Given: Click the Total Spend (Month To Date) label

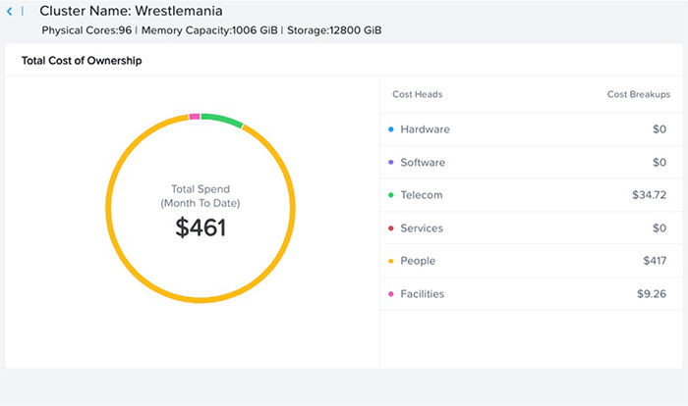Looking at the screenshot, I should click(x=201, y=196).
